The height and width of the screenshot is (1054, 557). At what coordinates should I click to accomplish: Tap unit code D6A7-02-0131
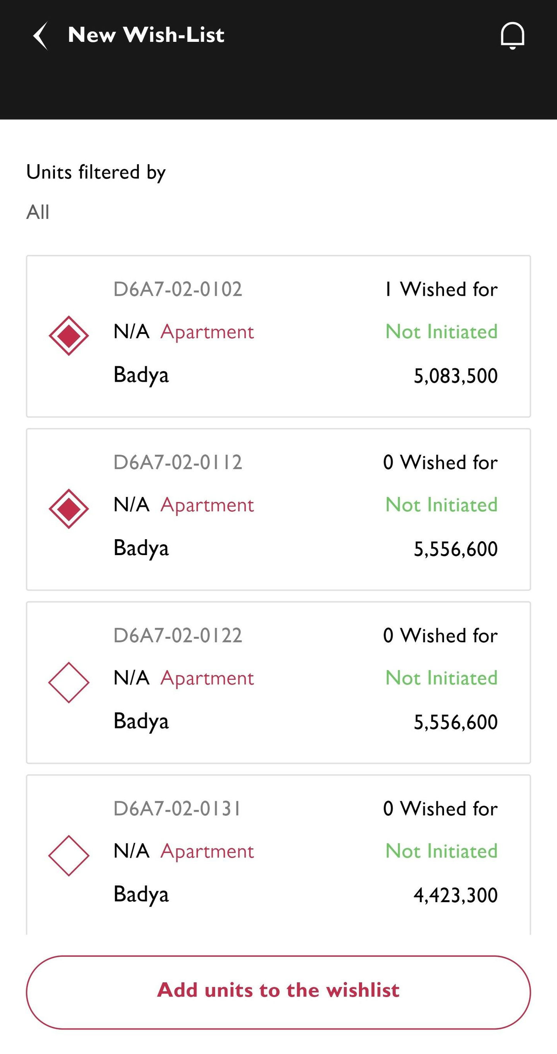177,809
